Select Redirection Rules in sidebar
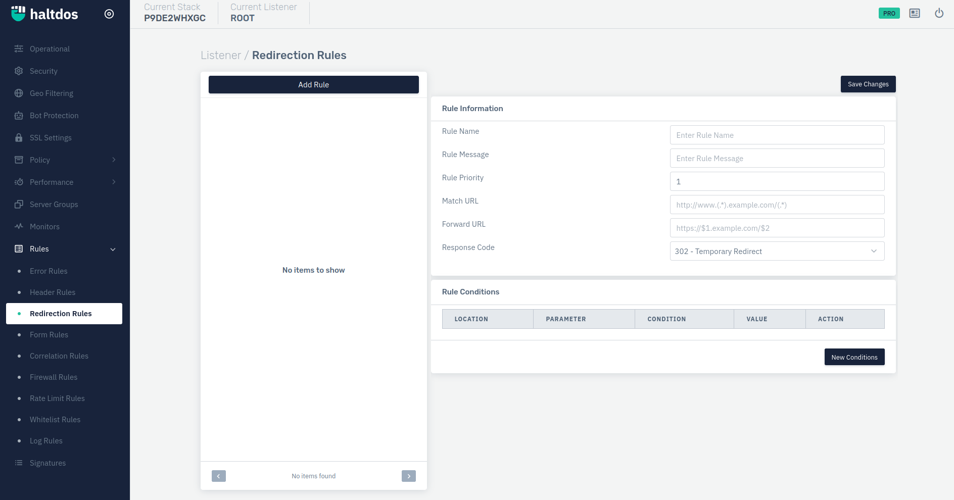Screen dimensions: 954x500 [65, 314]
